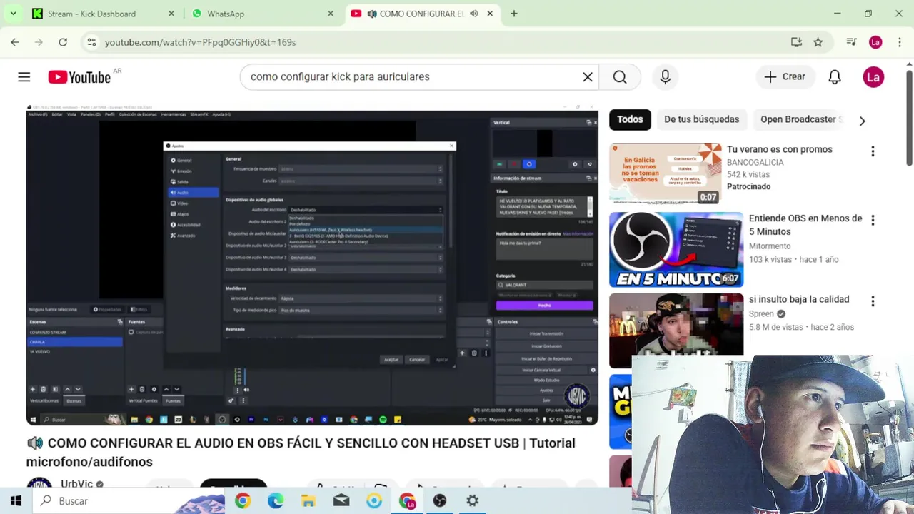Switch to the Stream - Kick Dashboard tab
The image size is (914, 514).
tap(104, 14)
